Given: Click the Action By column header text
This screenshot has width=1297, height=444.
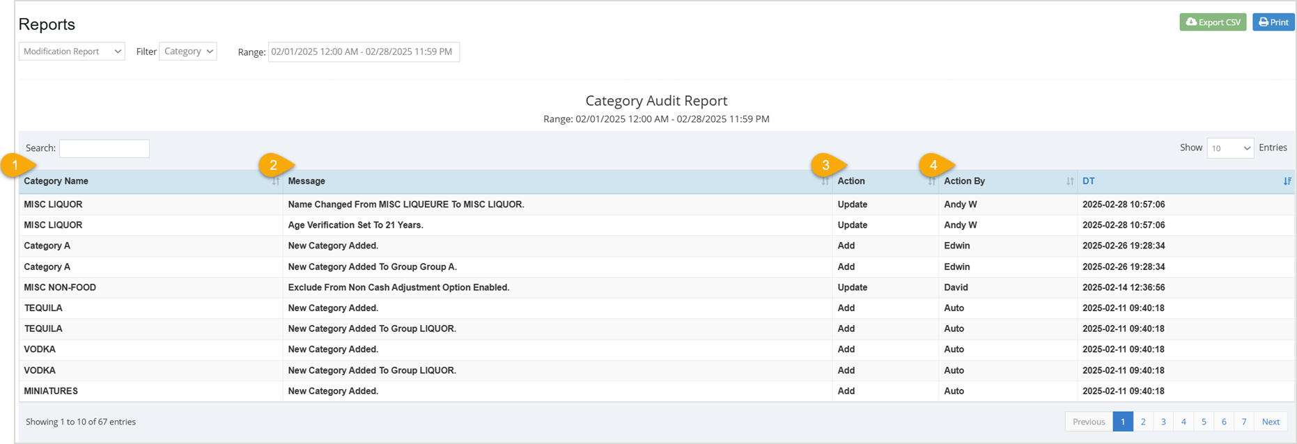Looking at the screenshot, I should (x=964, y=181).
